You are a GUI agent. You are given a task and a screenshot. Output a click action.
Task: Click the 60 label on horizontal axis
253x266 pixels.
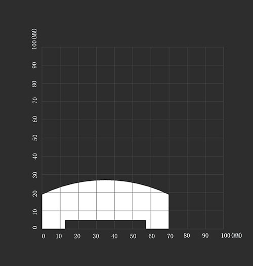[x=151, y=236]
